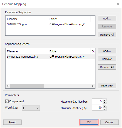The image size is (122, 128).
Task: Click Remove All in Reference Sequences
Action: [107, 35]
